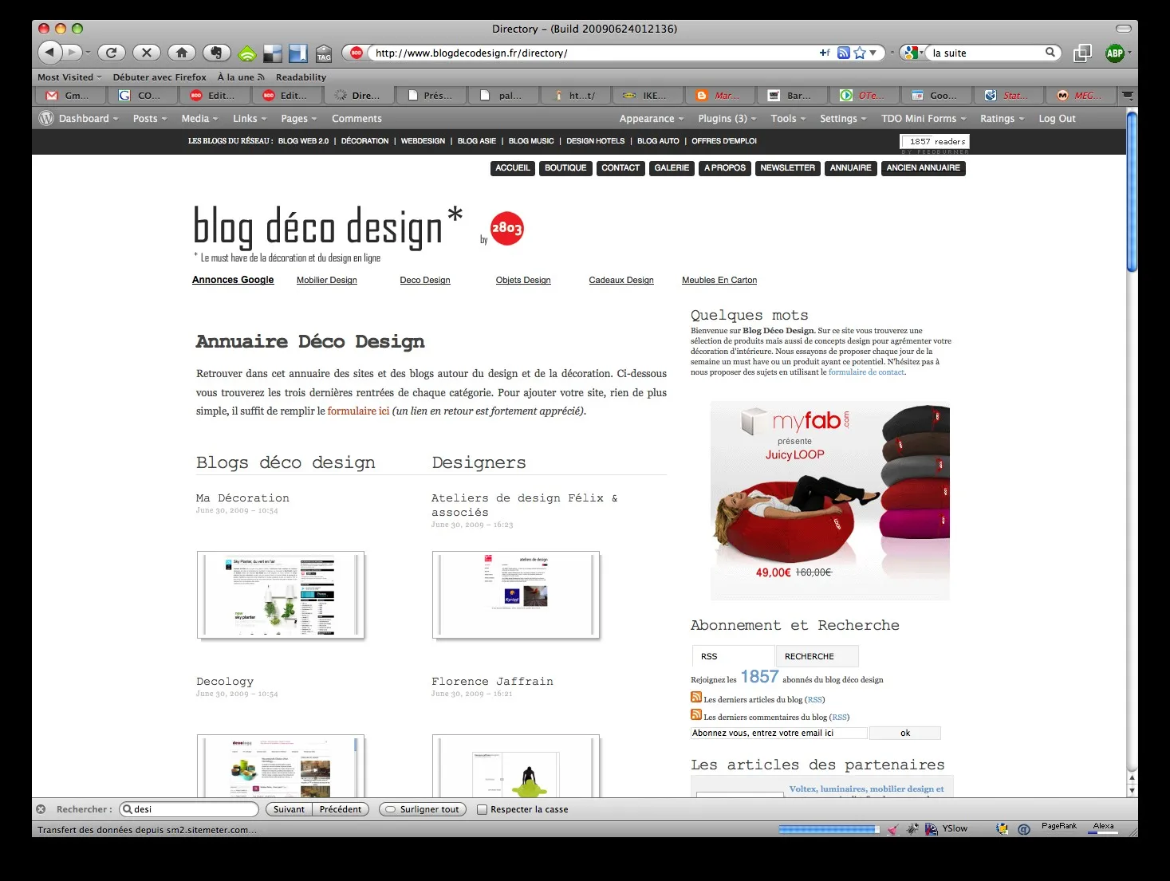Open the TDO Mini Forms dropdown
Image resolution: width=1170 pixels, height=881 pixels.
[924, 118]
